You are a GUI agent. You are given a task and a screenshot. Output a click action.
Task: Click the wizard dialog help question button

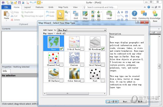coord(138,22)
